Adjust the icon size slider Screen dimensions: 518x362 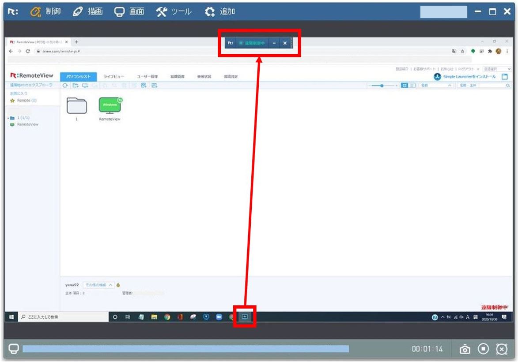point(382,86)
